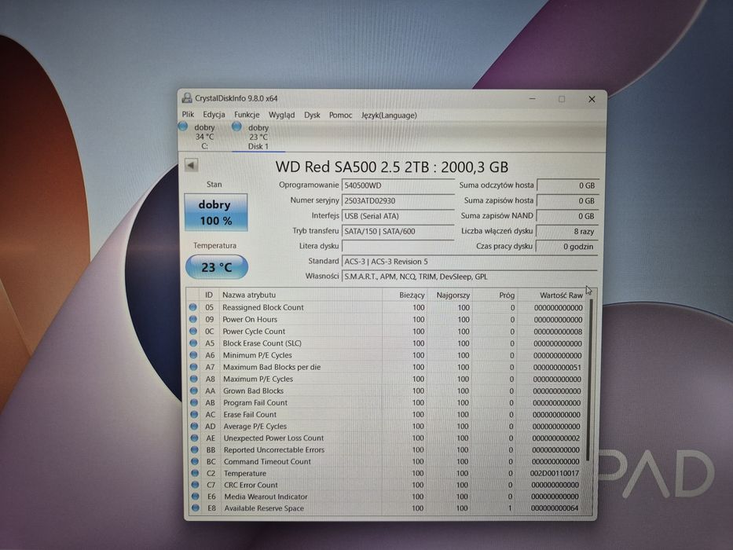Click the status dot for Erase Fail Count
This screenshot has width=733, height=550.
click(x=194, y=414)
